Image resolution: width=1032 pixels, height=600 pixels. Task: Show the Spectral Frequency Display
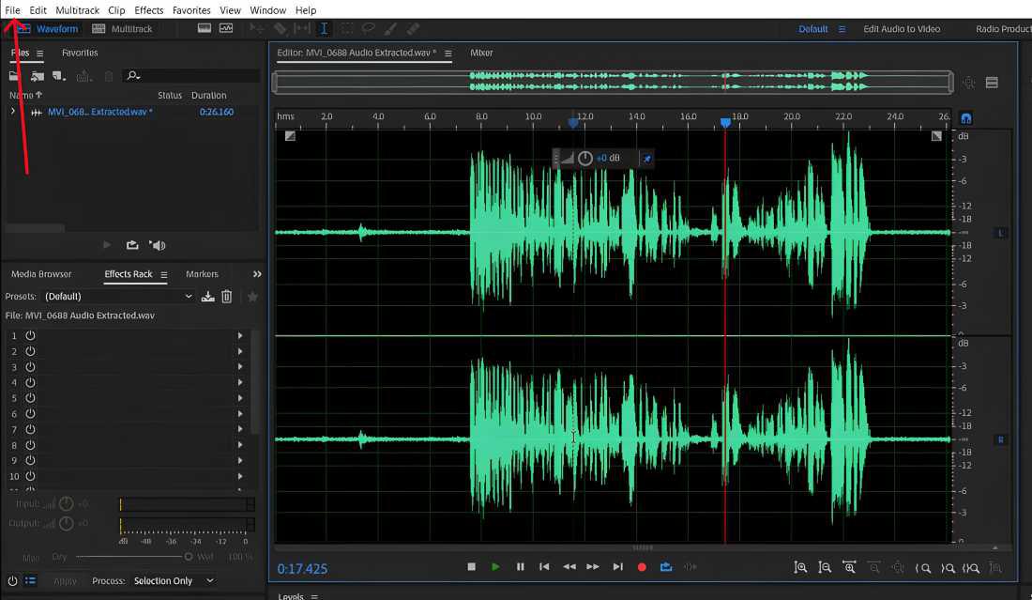click(205, 29)
